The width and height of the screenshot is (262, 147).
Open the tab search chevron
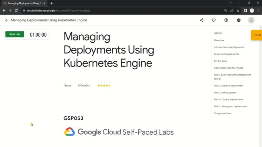pos(231,3)
